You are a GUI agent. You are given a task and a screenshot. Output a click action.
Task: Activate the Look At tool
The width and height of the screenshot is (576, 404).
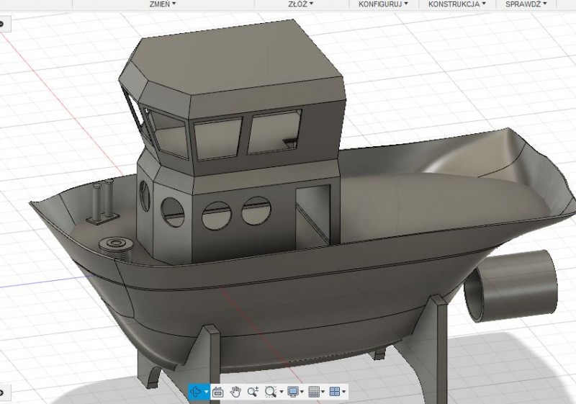(x=218, y=392)
